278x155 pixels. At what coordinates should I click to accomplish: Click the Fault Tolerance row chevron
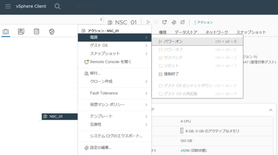click(146, 93)
